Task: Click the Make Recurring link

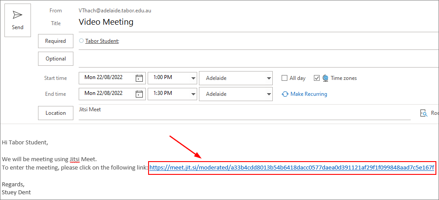Action: (309, 94)
